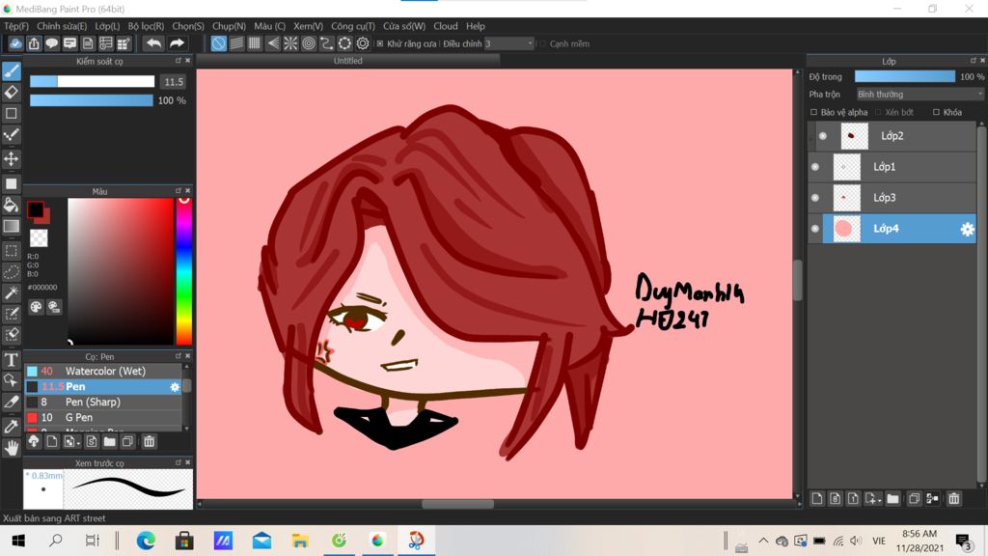This screenshot has height=556, width=988.
Task: Select the Eyedropper tool
Action: [x=12, y=426]
